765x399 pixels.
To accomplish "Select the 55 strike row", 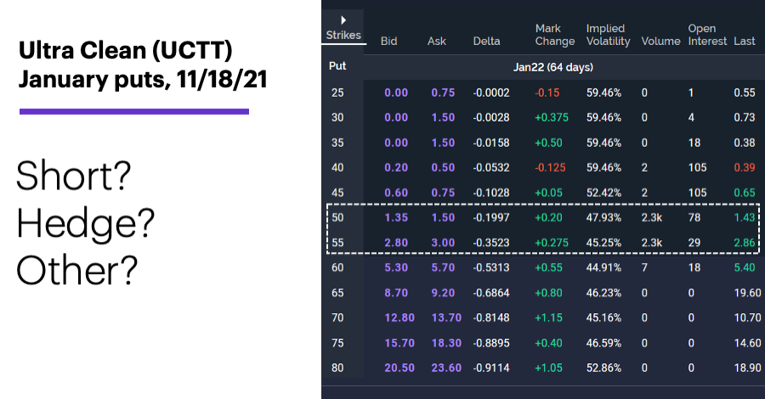I will tap(543, 243).
